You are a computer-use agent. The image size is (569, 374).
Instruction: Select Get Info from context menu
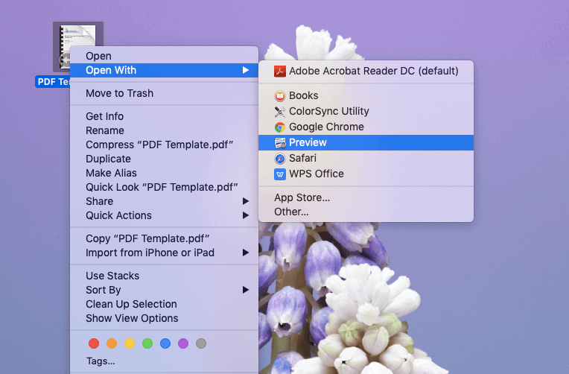click(104, 116)
